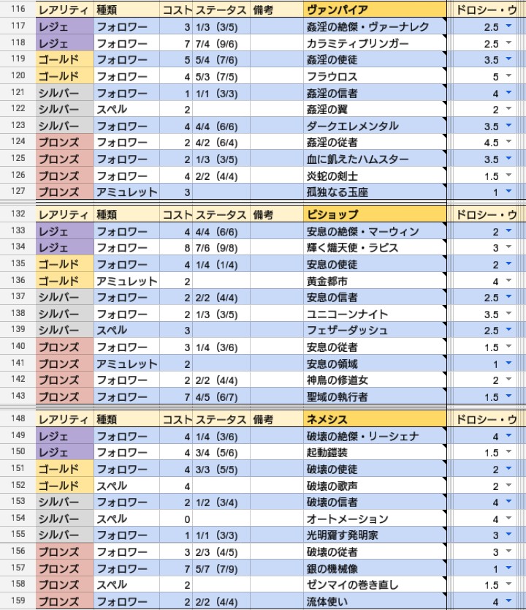This screenshot has height=610, width=526.
Task: Click the ステータス header in row 116
Action: tap(221, 10)
